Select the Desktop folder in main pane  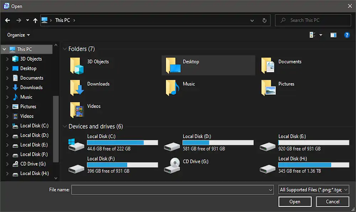208,65
